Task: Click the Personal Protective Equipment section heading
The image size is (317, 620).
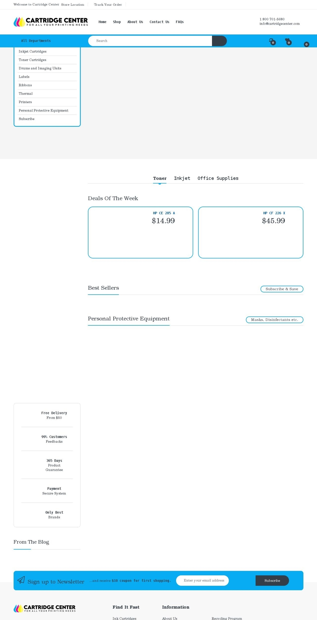Action: coord(129,319)
